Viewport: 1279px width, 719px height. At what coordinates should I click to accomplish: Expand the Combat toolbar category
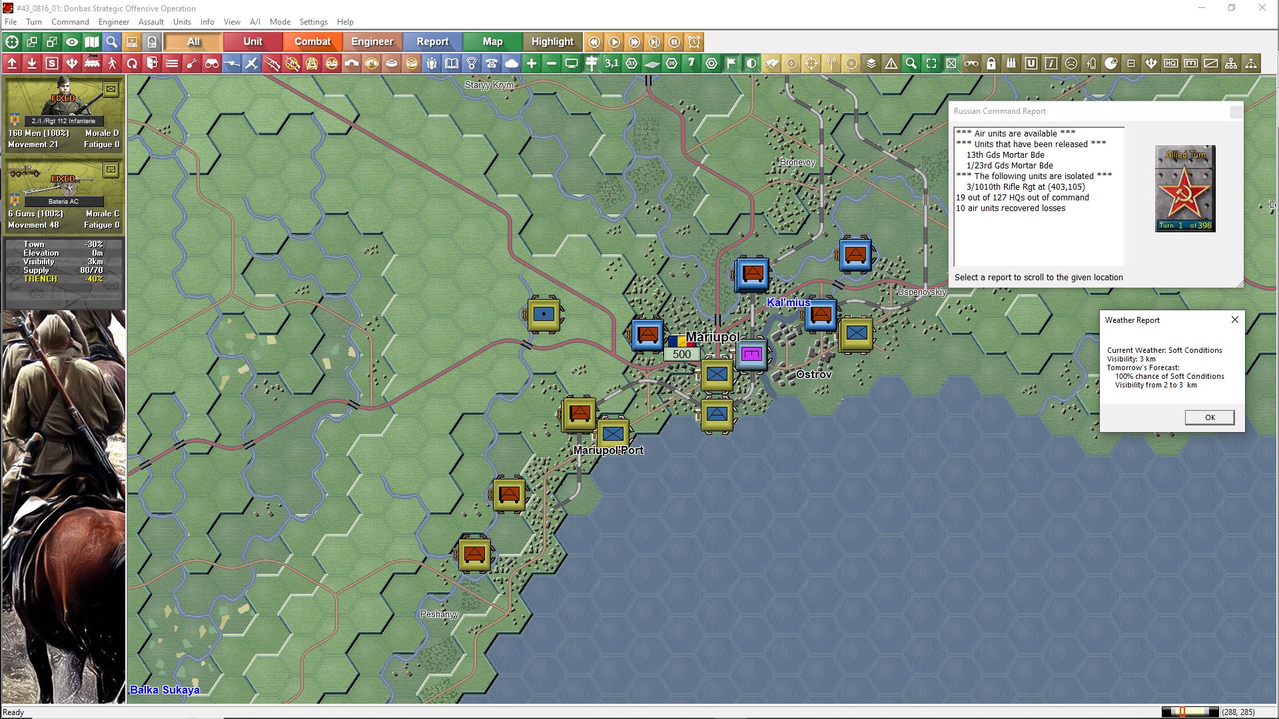click(x=312, y=42)
